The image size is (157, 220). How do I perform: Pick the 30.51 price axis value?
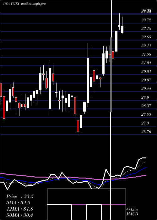(x=146, y=72)
